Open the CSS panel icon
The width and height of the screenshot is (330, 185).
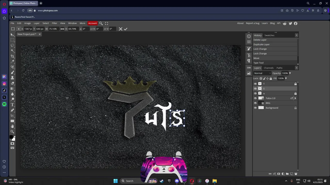tap(249, 68)
